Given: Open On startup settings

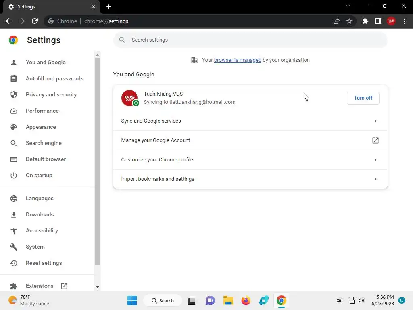Looking at the screenshot, I should pyautogui.click(x=39, y=175).
